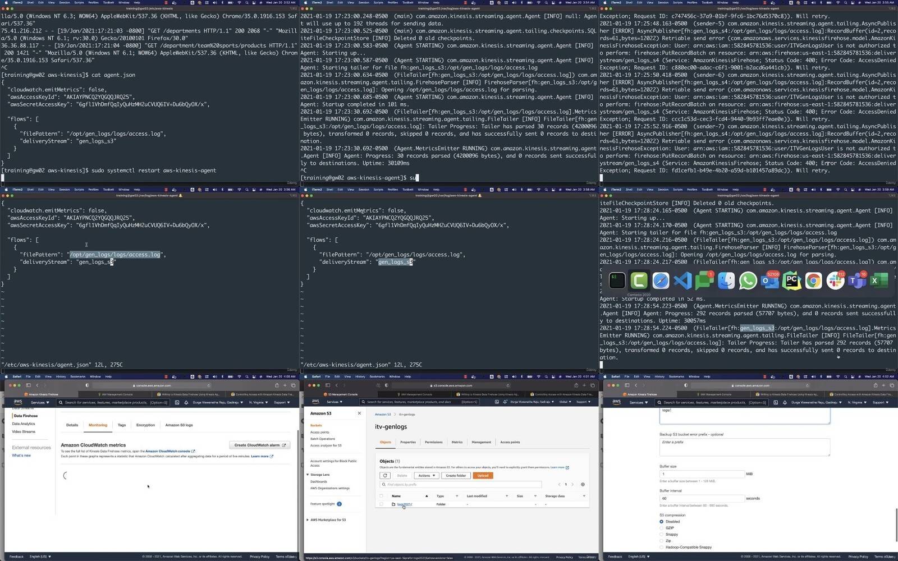This screenshot has height=561, width=898.
Task: Open Terminal from the Dock
Action: (x=617, y=280)
